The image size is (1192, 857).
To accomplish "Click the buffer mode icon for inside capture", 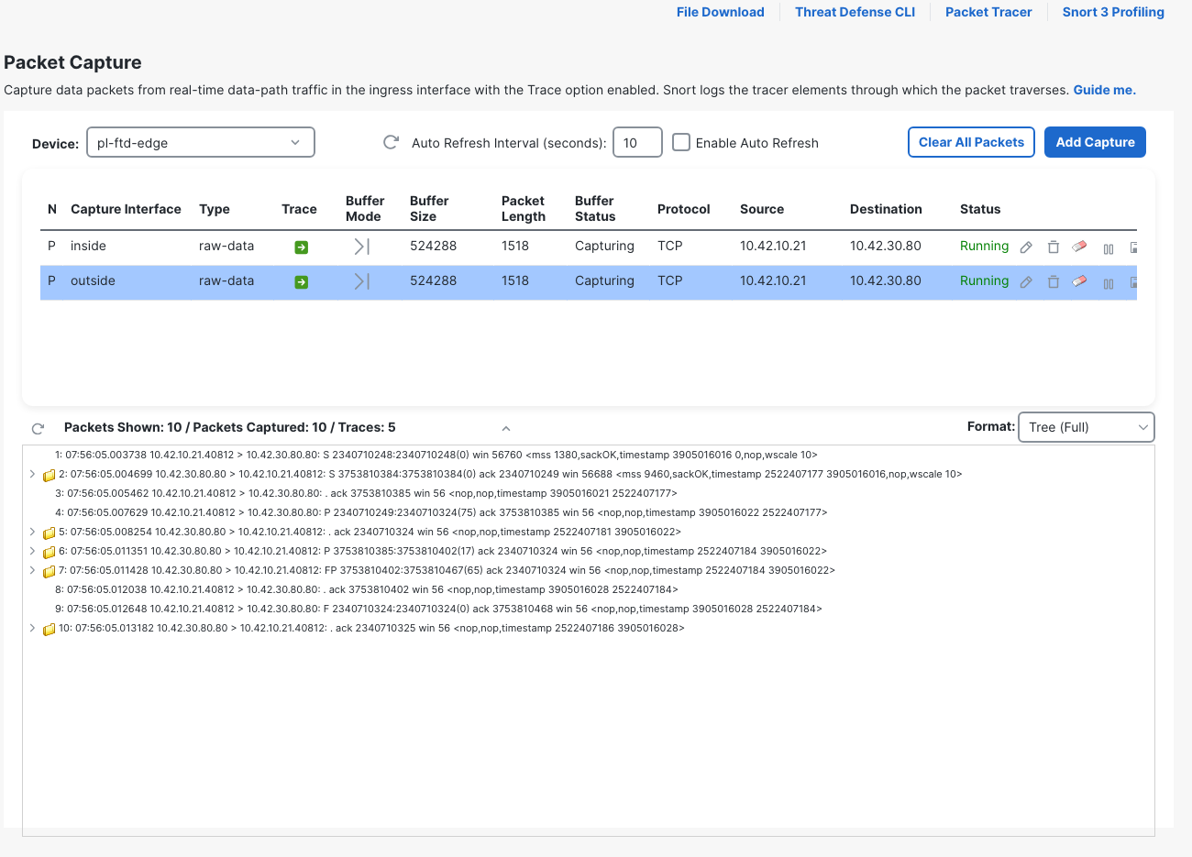I will [x=362, y=247].
